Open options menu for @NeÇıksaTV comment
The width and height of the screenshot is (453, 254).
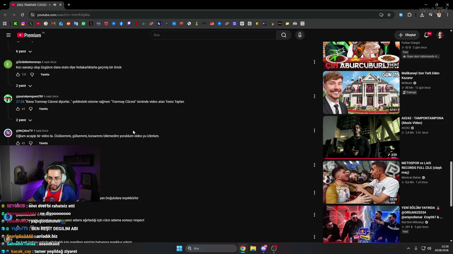[x=314, y=131]
